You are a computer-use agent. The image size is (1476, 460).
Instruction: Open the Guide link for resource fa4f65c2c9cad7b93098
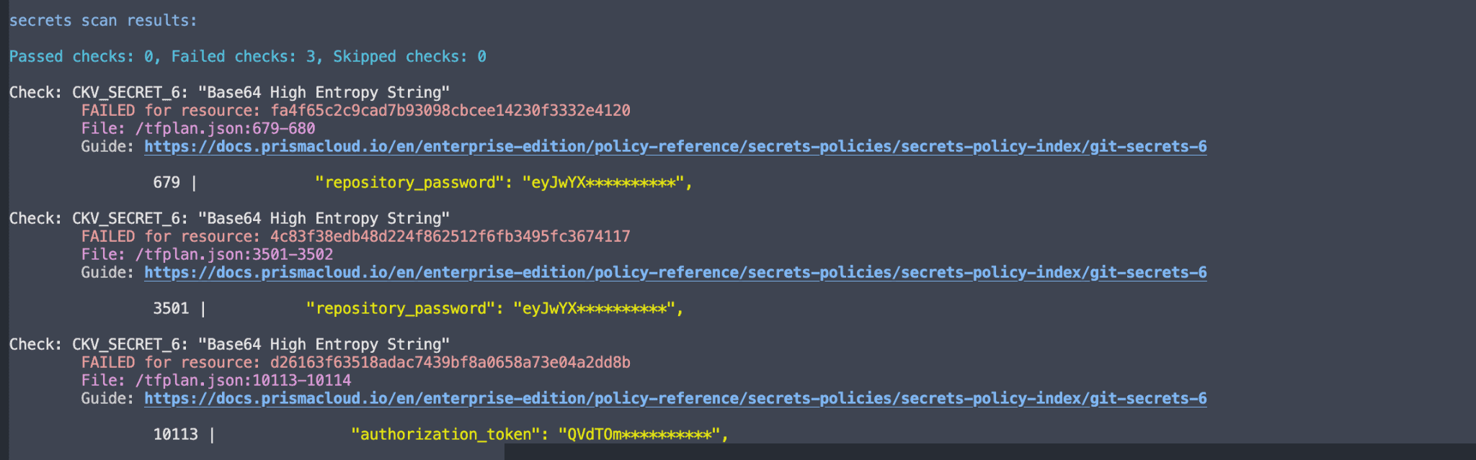(675, 147)
